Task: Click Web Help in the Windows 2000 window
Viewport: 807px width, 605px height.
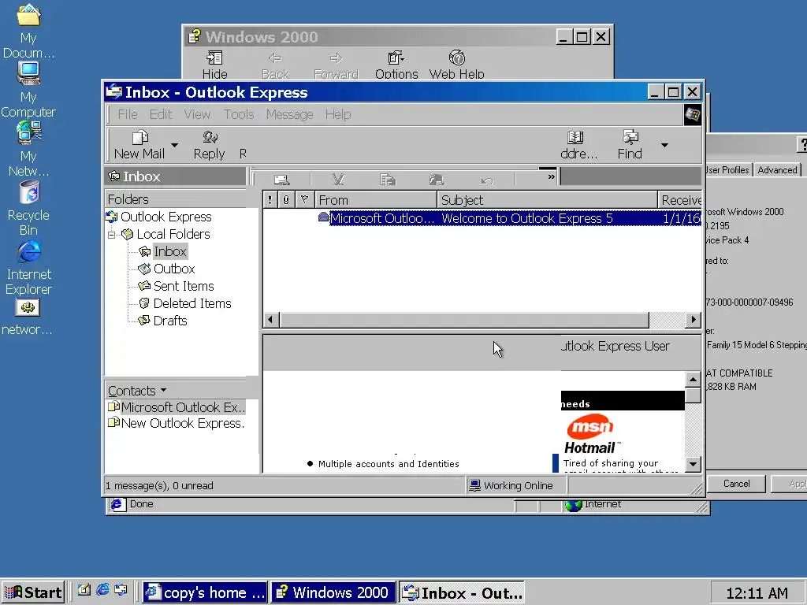Action: (x=456, y=65)
